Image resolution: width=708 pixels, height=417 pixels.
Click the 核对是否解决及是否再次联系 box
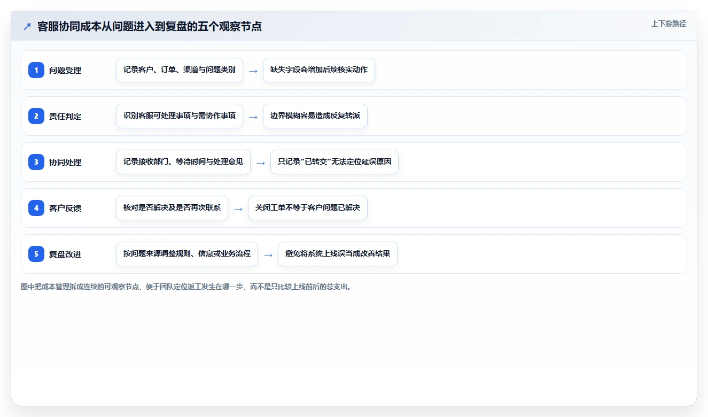click(172, 208)
